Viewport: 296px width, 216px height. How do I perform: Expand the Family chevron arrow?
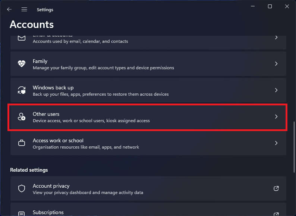click(x=276, y=64)
